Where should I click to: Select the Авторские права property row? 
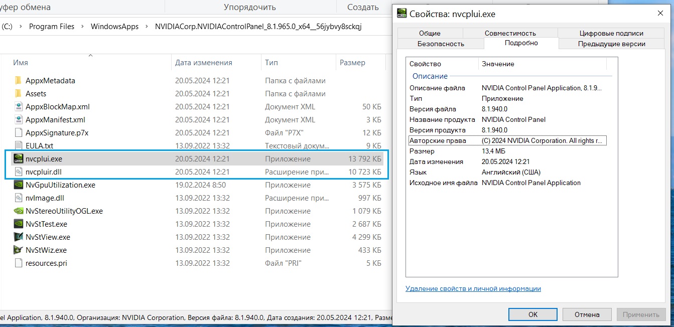[x=508, y=140]
